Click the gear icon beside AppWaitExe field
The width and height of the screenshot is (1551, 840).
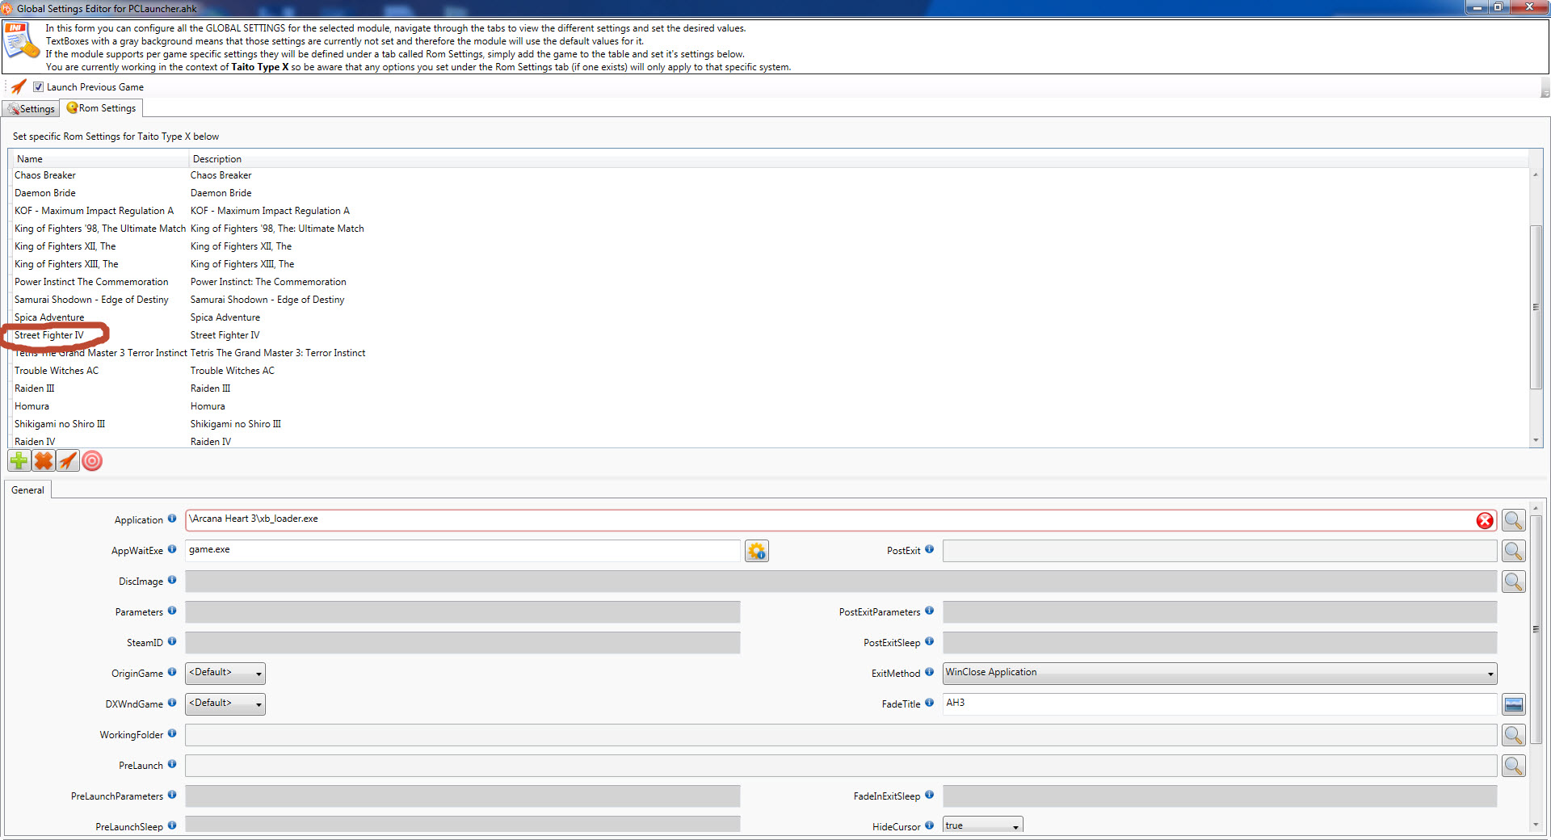757,551
